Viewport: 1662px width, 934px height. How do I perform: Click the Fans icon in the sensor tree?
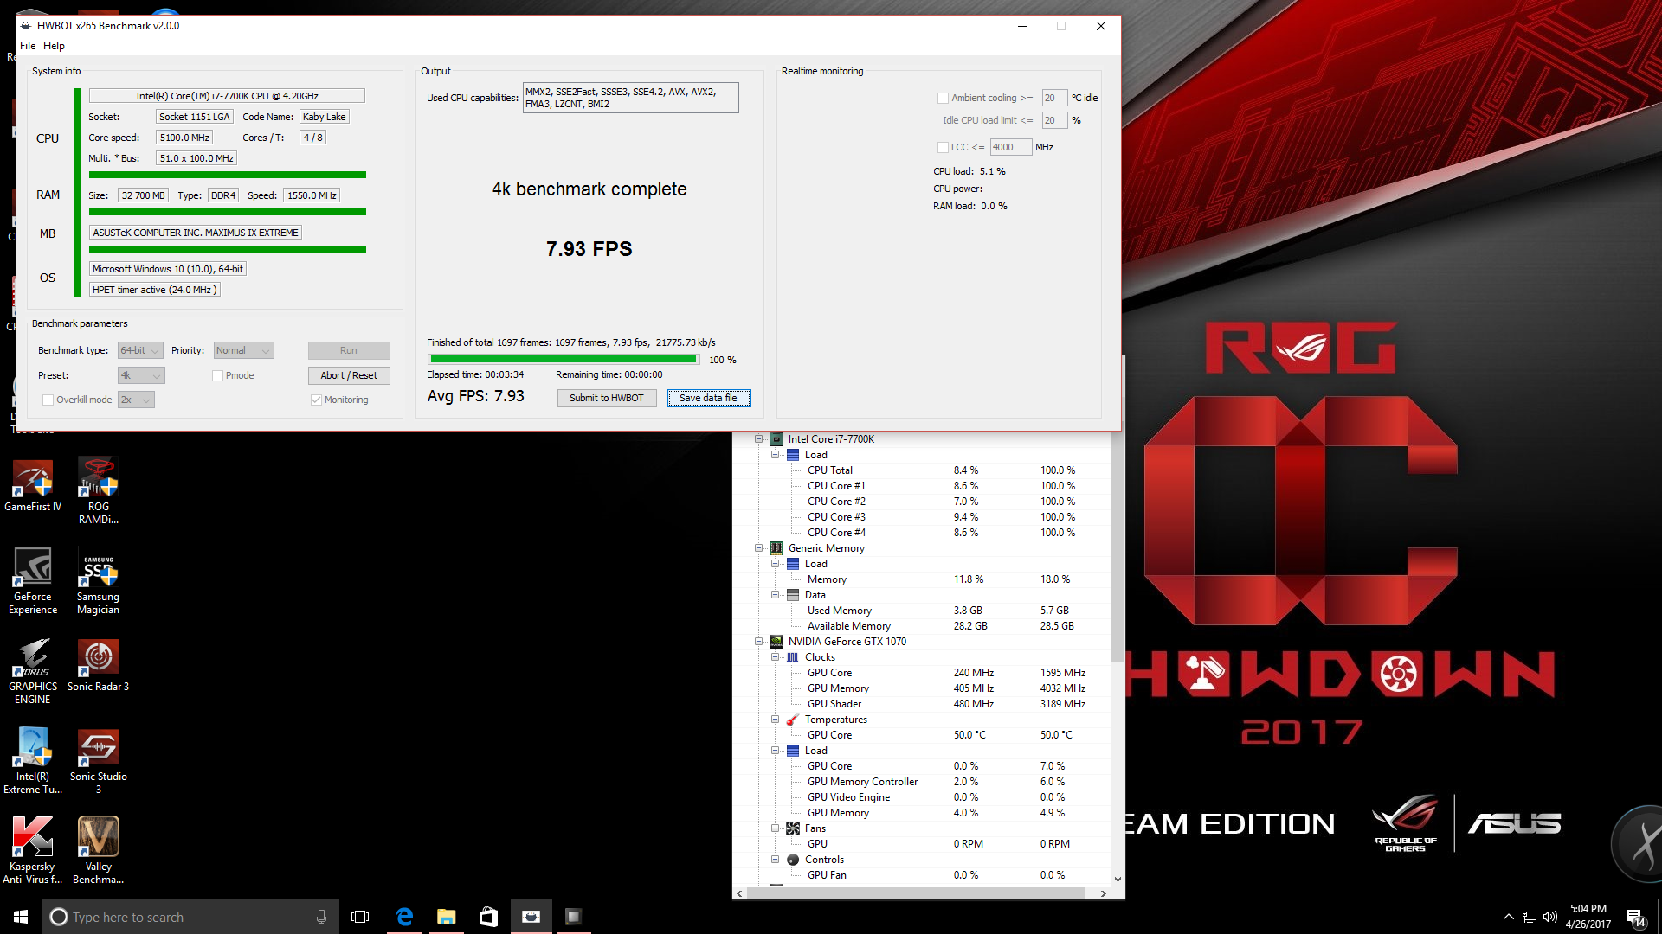(792, 828)
